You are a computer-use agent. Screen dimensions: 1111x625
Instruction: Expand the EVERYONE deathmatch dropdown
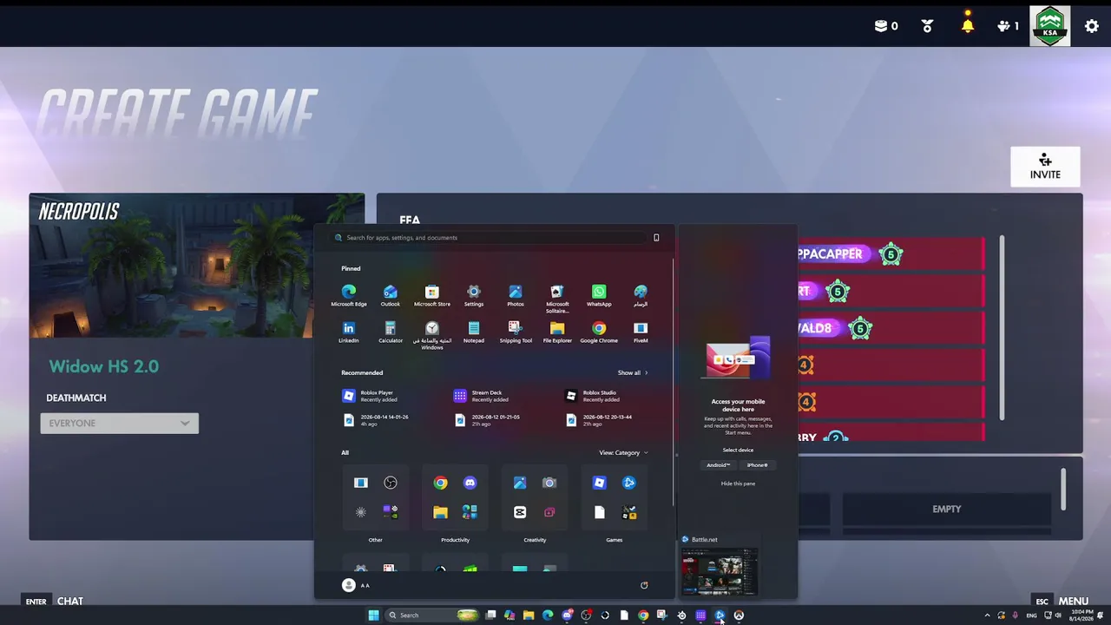point(119,423)
